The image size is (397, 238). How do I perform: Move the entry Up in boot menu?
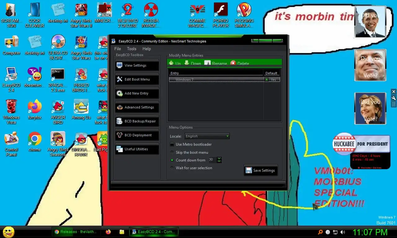pos(175,63)
